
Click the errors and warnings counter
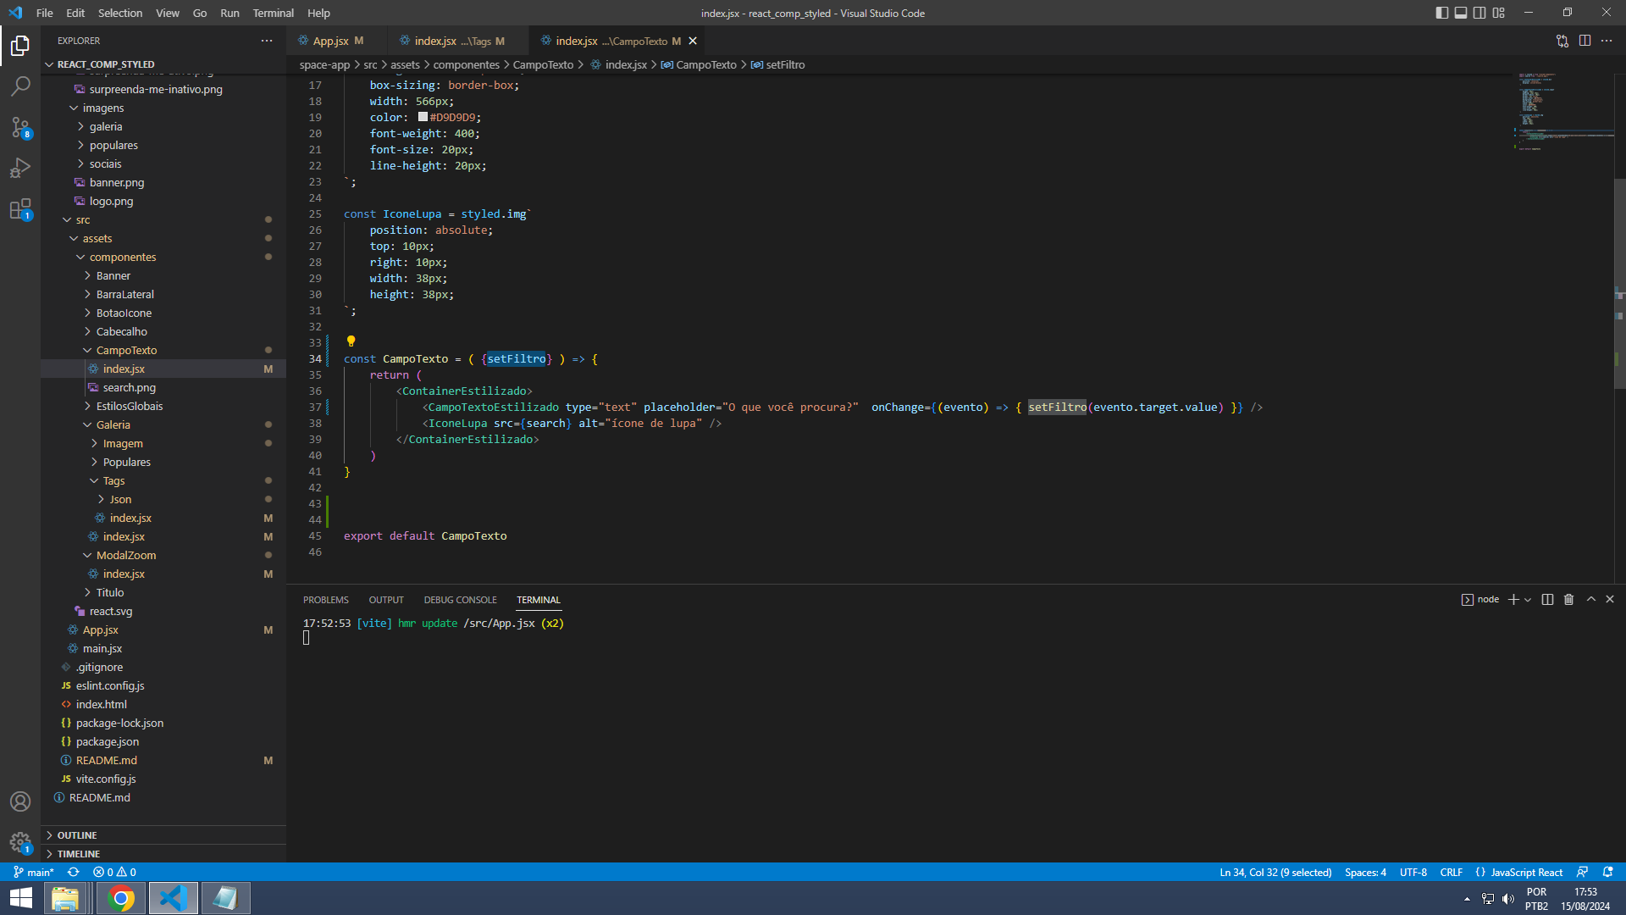coord(114,873)
